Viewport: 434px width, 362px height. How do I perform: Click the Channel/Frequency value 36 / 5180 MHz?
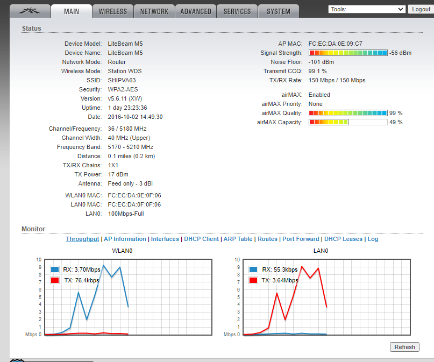click(127, 129)
